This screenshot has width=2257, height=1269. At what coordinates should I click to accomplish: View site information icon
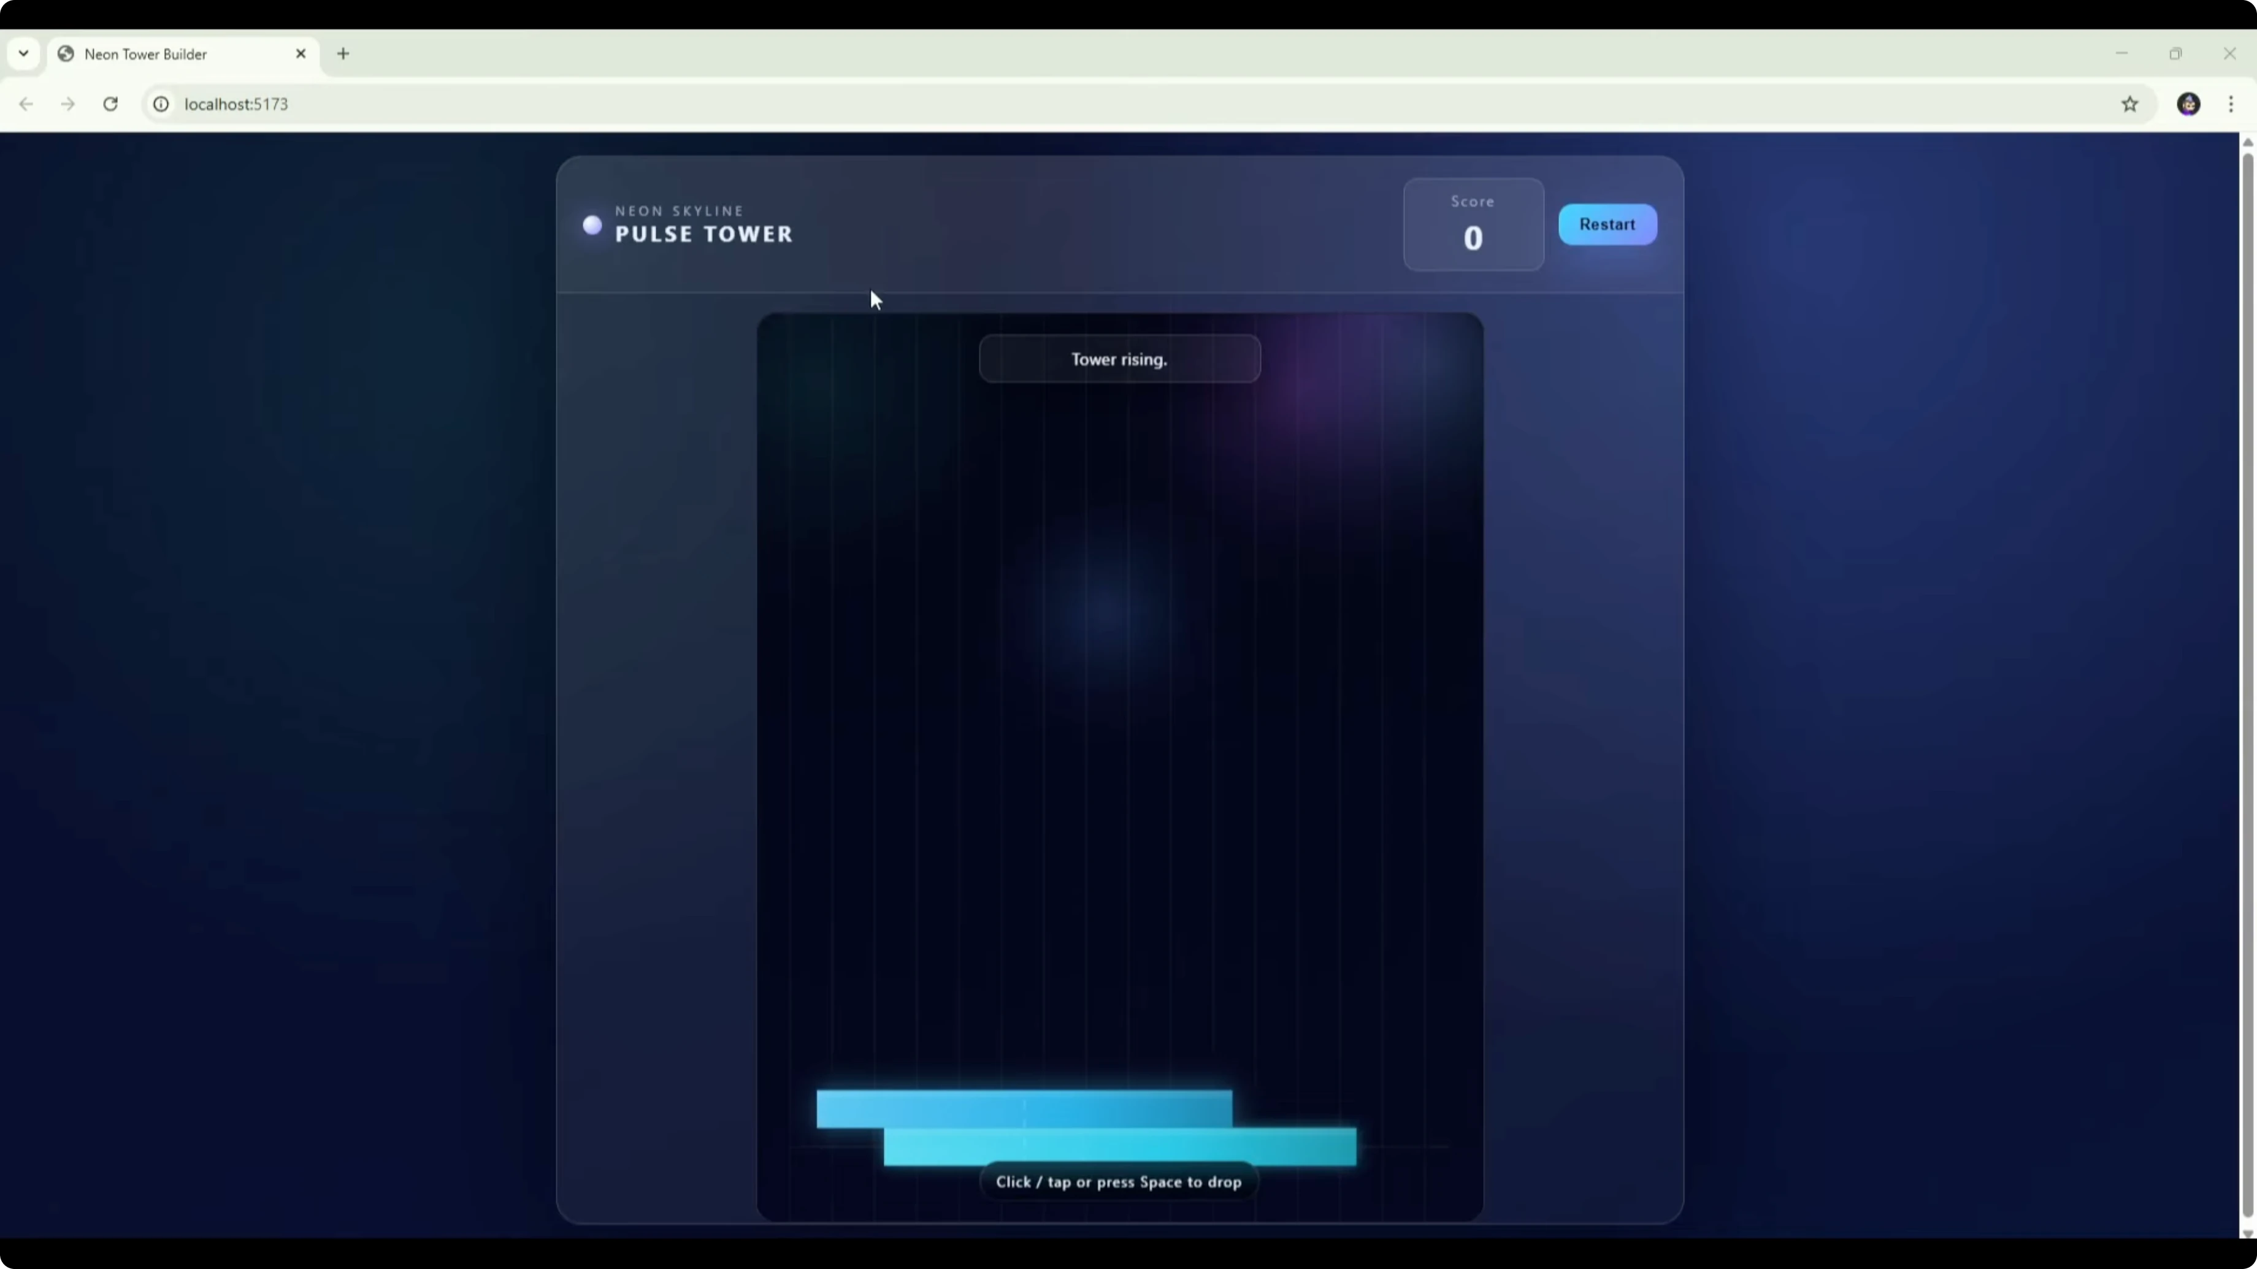[x=161, y=104]
